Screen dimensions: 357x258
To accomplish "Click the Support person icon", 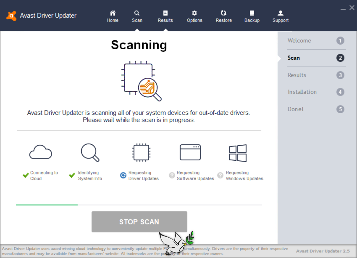I will point(281,13).
